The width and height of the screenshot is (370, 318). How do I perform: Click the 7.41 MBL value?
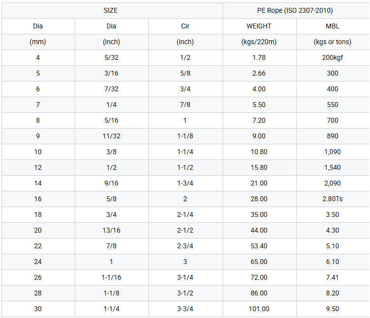pyautogui.click(x=332, y=277)
